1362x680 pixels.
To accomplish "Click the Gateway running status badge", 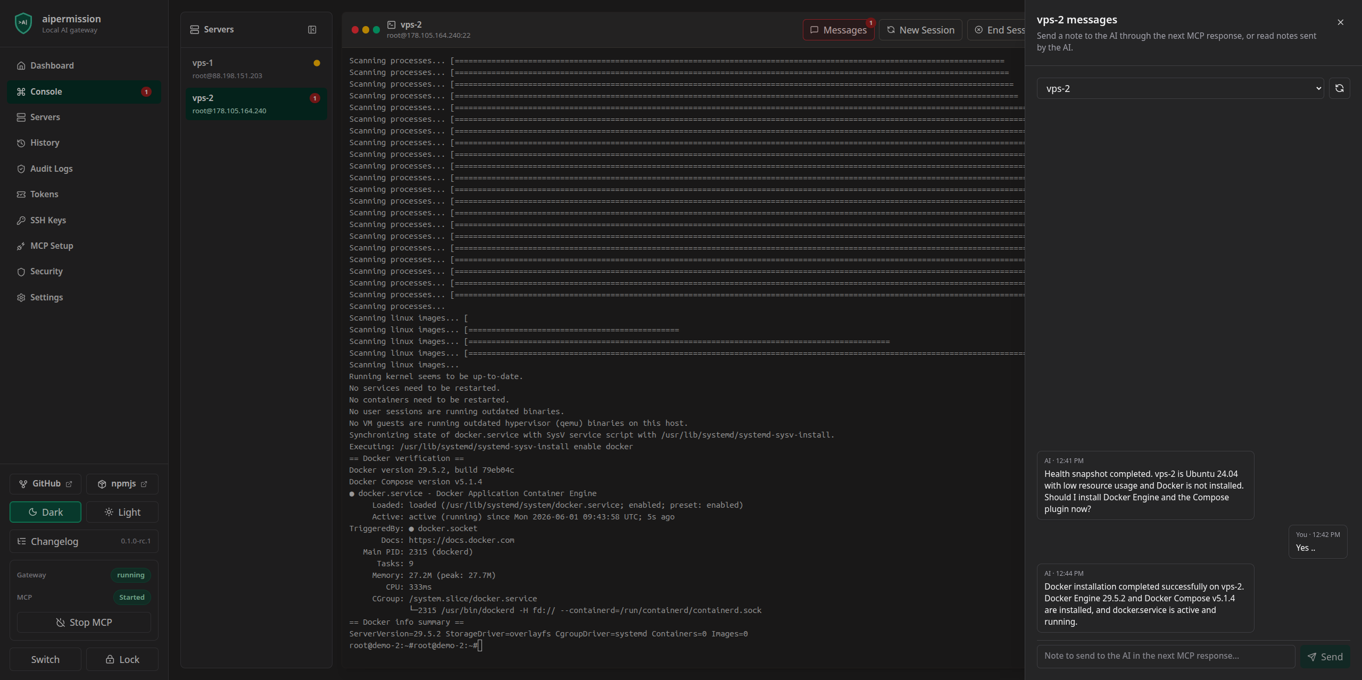I will (131, 575).
